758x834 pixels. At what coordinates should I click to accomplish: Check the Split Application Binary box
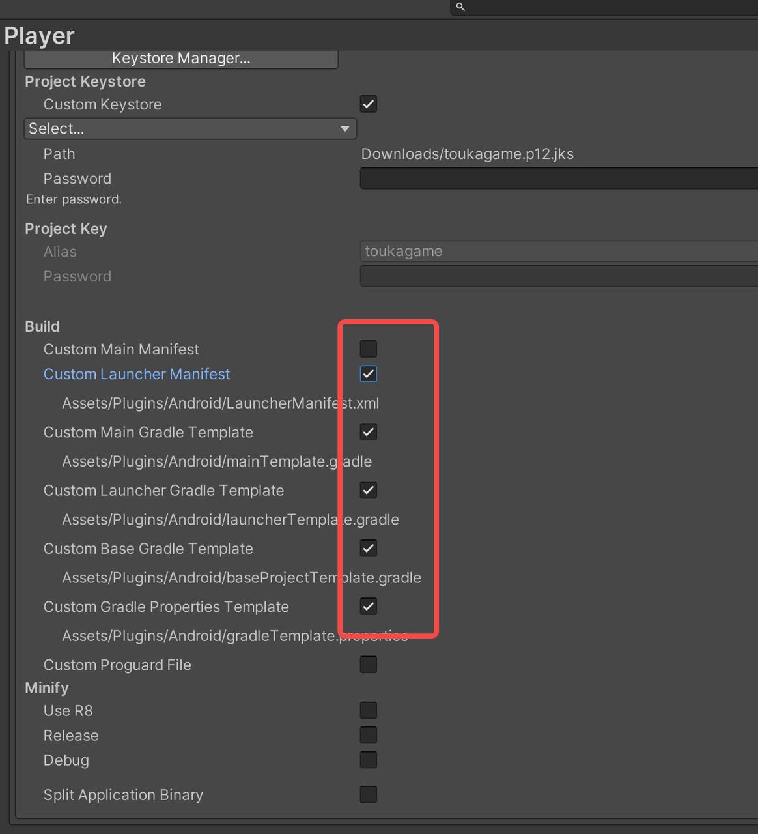tap(369, 794)
